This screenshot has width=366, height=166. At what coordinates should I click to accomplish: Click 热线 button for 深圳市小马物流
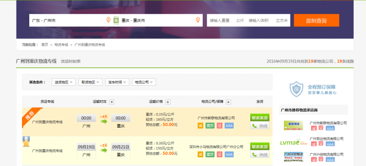260,155
